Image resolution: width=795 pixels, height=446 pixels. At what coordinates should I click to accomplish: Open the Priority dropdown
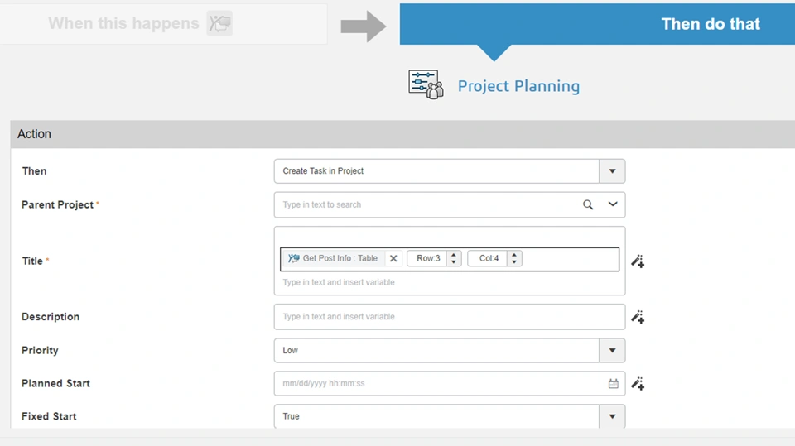tap(612, 350)
